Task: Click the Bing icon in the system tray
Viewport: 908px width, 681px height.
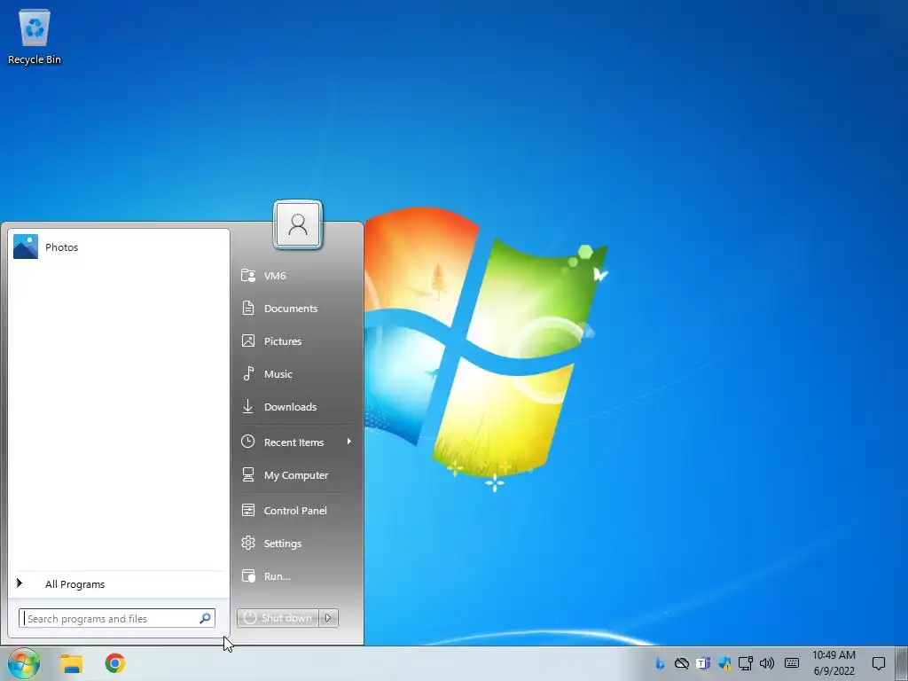Action: click(660, 663)
